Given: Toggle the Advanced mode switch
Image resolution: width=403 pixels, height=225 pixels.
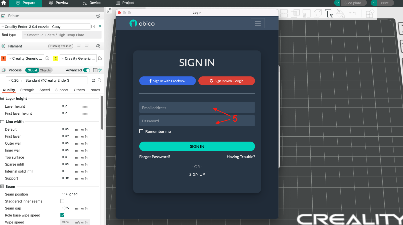Looking at the screenshot, I should (x=87, y=70).
